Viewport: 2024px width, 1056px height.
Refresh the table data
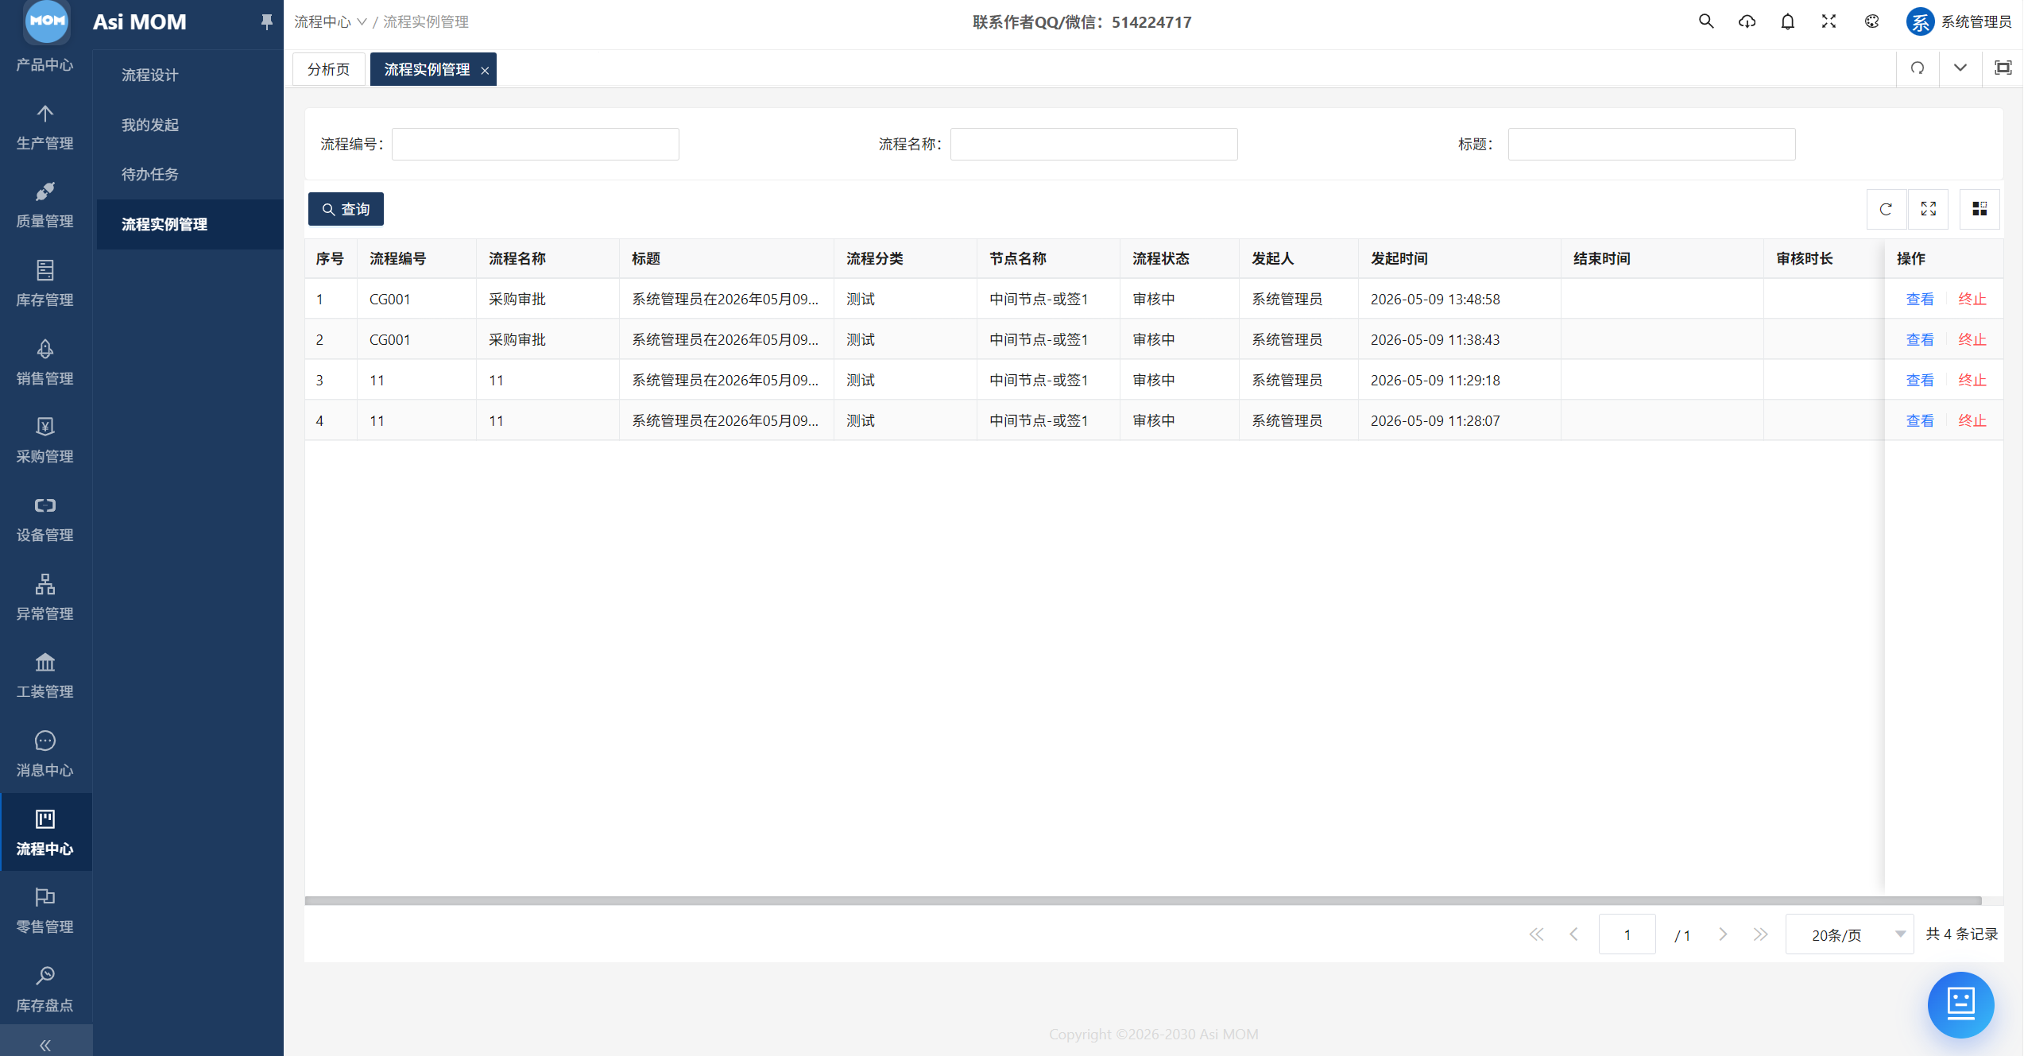click(1886, 209)
